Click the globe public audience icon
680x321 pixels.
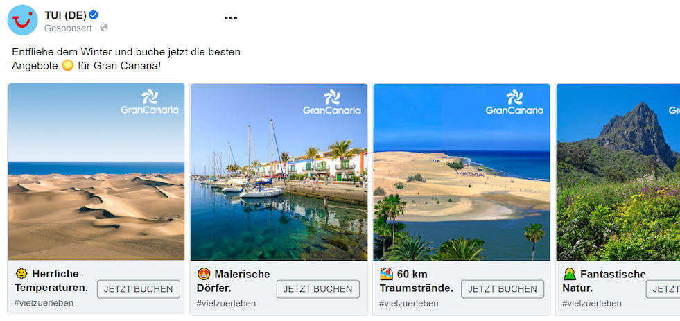(104, 28)
